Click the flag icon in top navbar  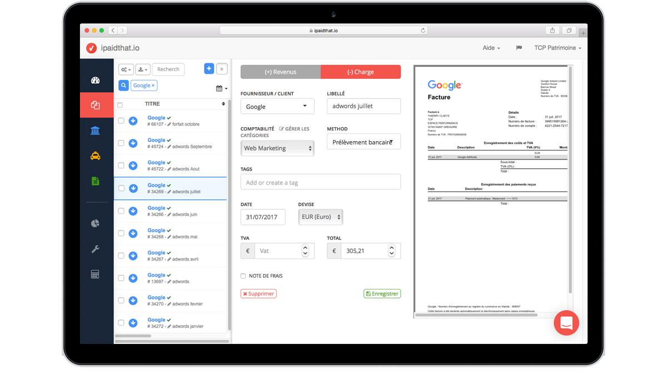[519, 48]
